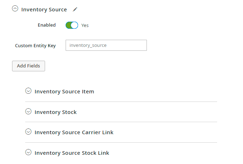Click the pencil edit icon beside Inventory Source
This screenshot has height=164, width=243.
pos(75,9)
